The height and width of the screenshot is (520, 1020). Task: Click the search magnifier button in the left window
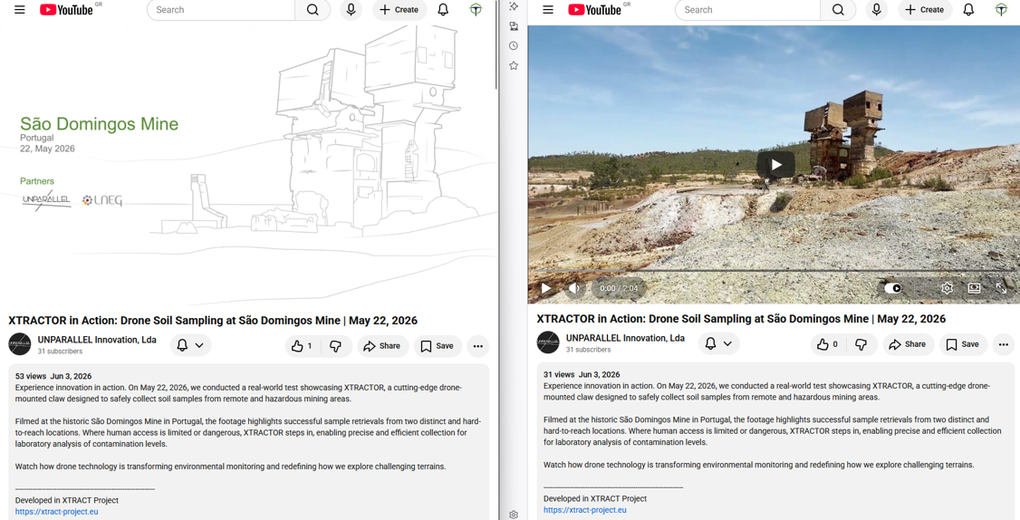pos(313,10)
